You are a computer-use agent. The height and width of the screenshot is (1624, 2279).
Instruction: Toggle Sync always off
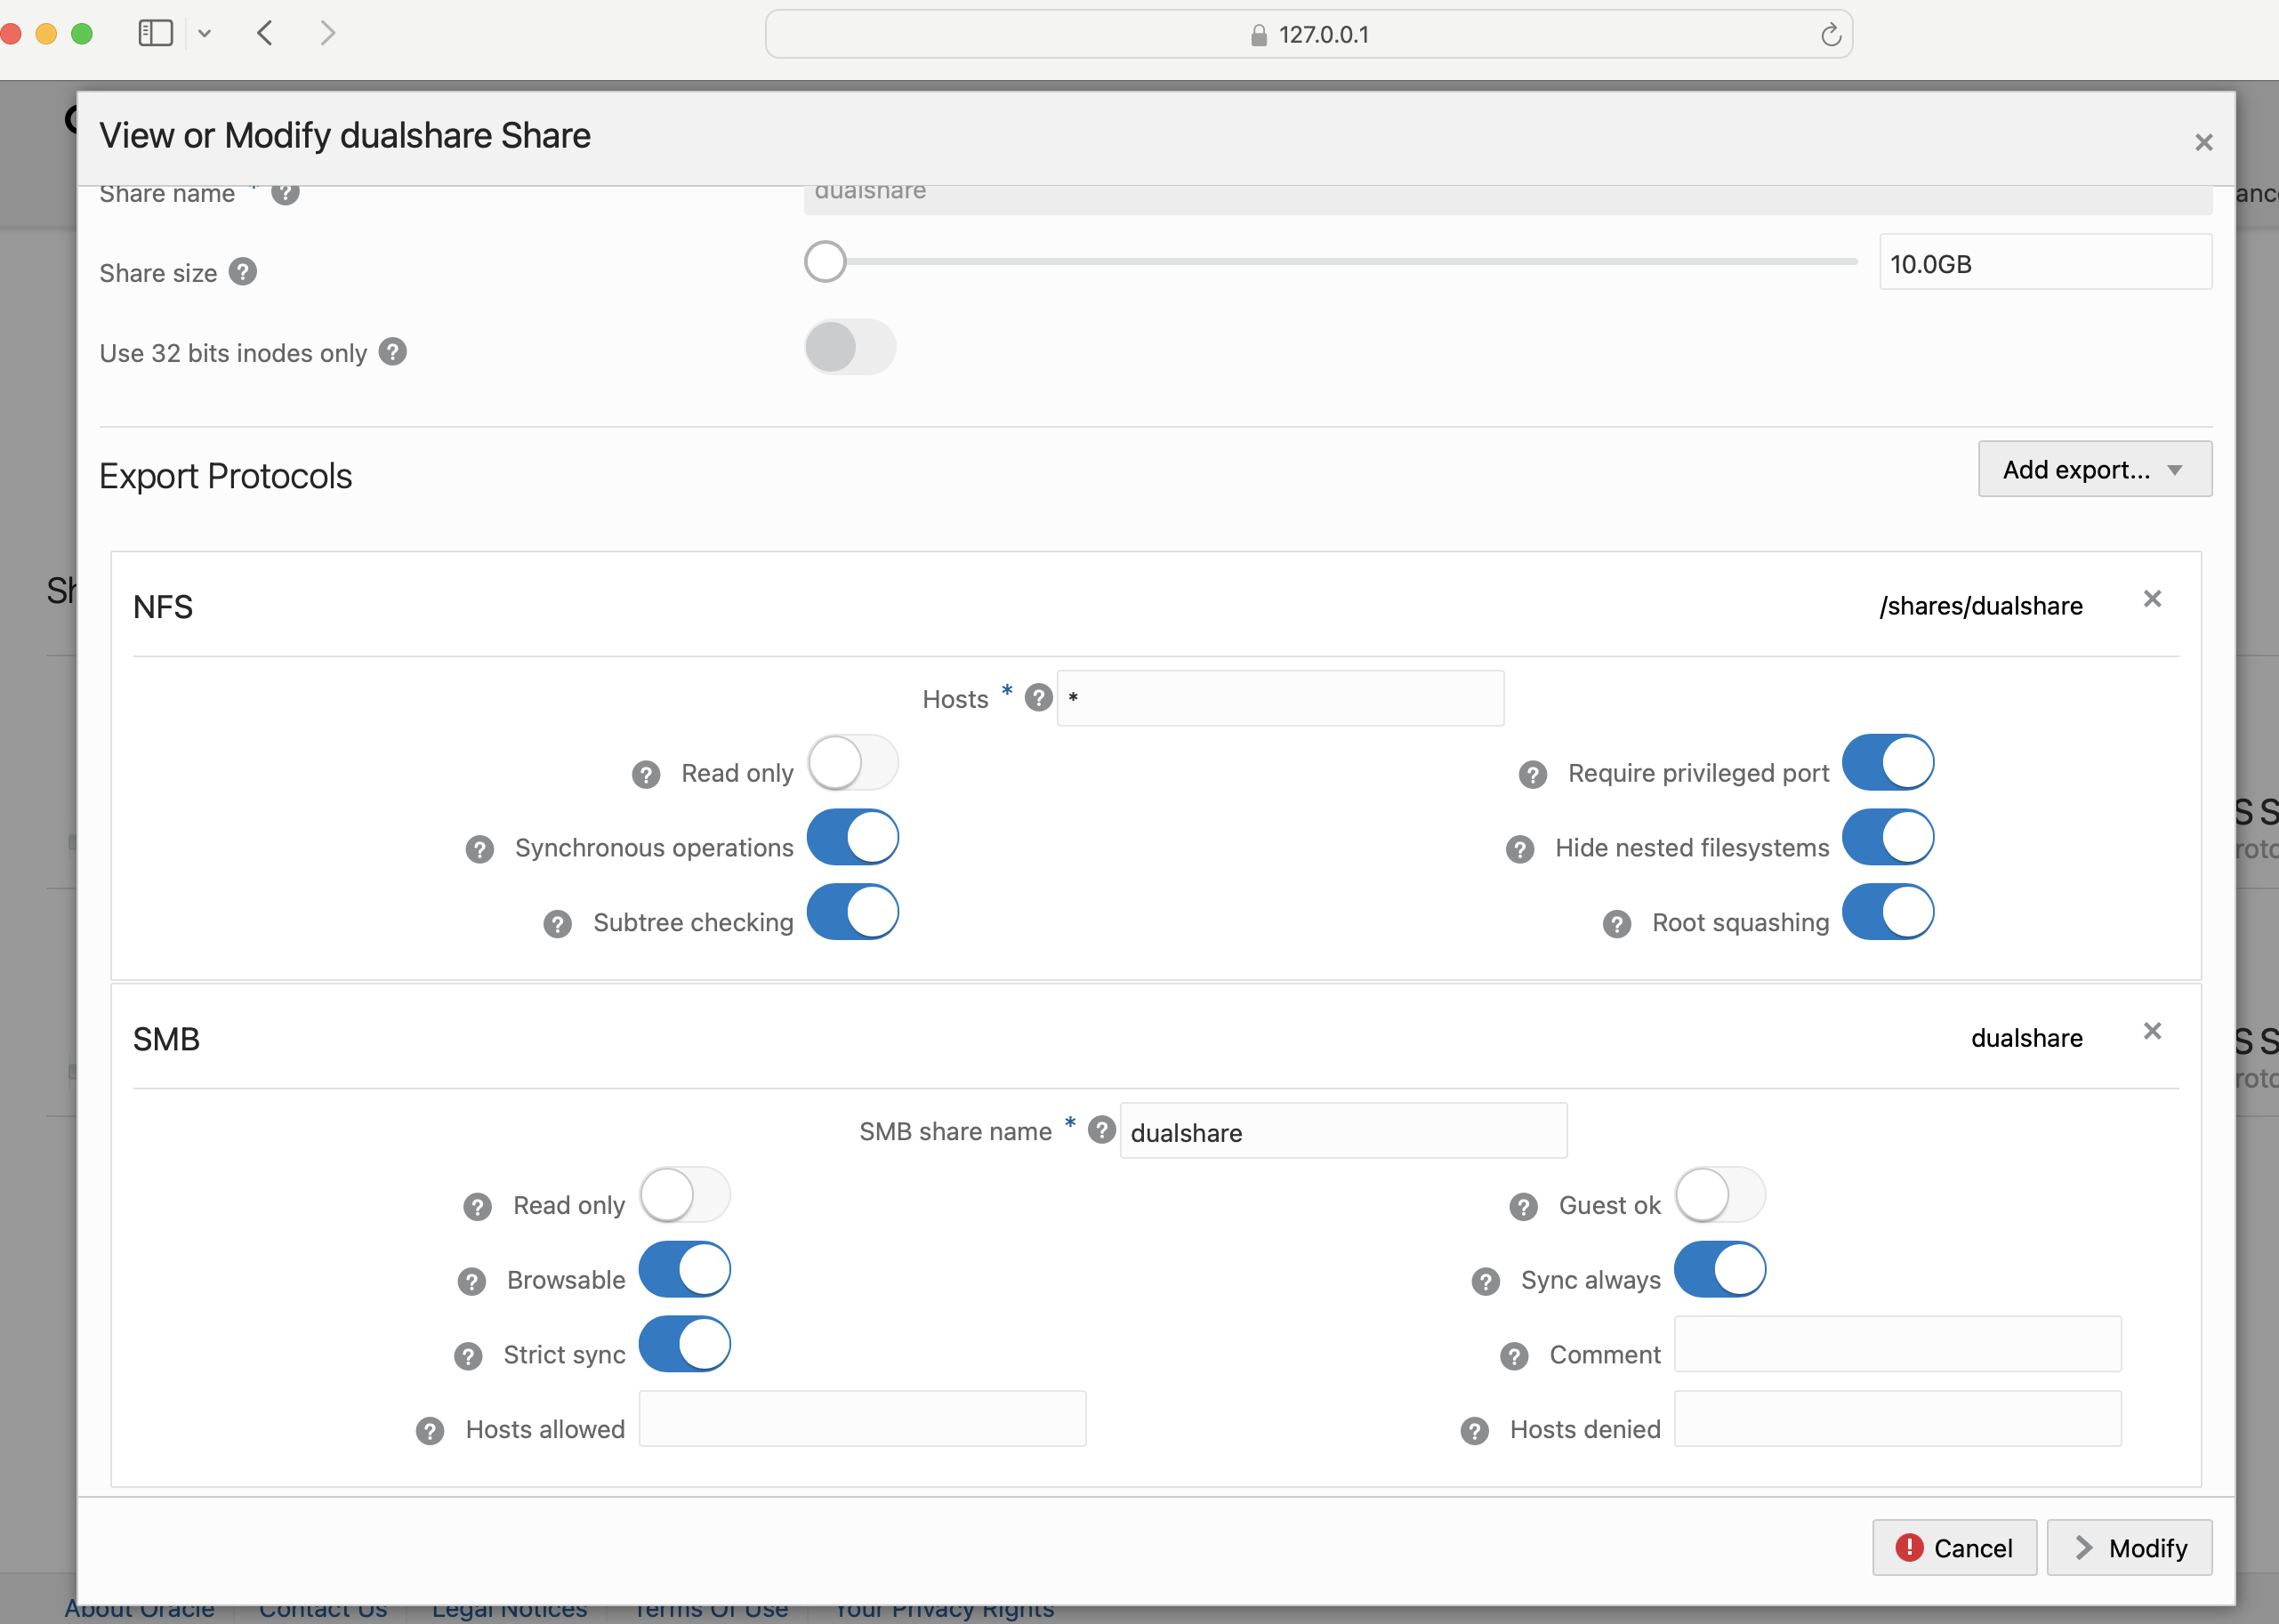click(1720, 1270)
